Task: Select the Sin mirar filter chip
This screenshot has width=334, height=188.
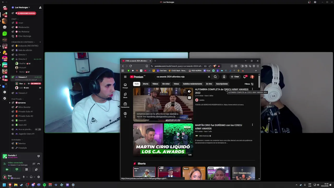Action: point(166,84)
